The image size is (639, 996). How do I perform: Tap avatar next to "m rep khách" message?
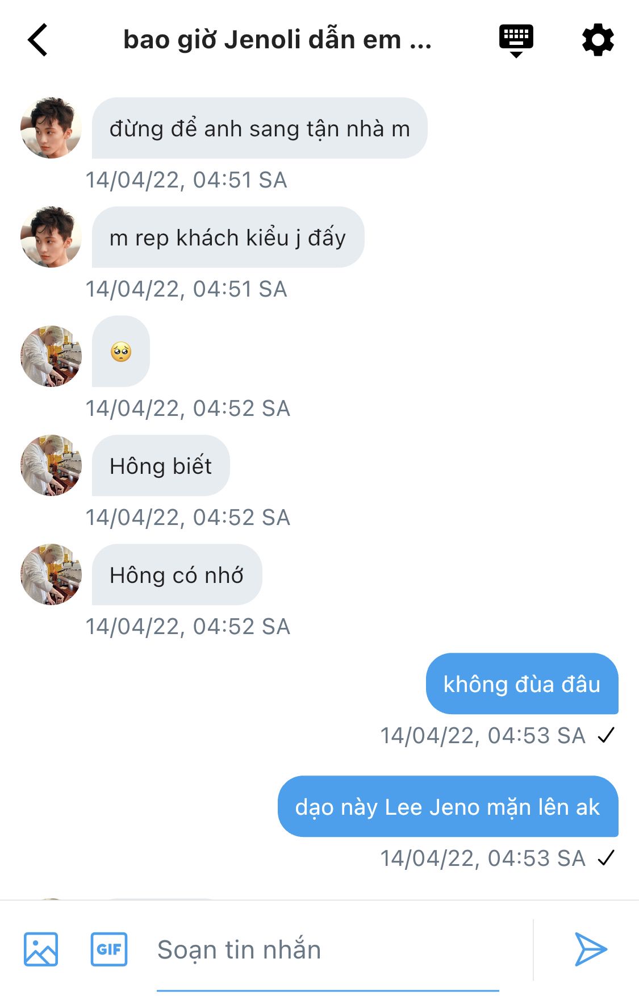click(51, 237)
